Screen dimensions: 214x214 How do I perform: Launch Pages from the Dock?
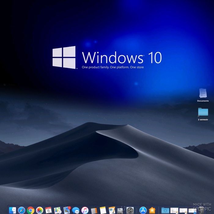pos(112,210)
